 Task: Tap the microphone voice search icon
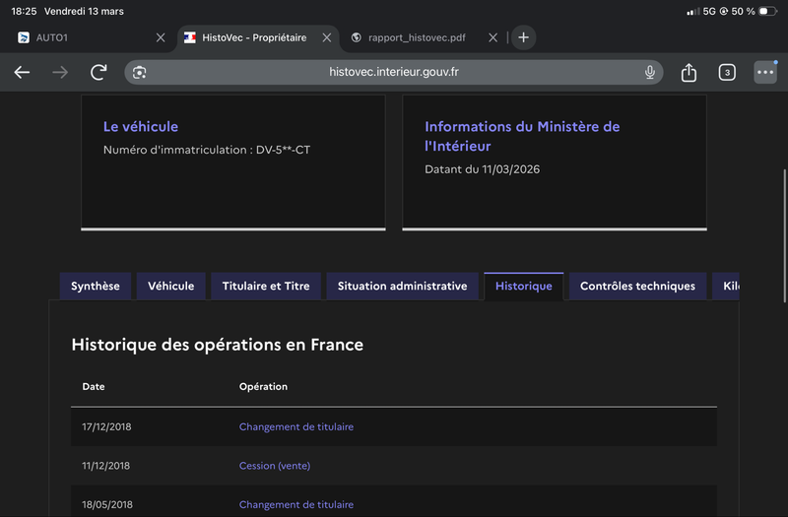point(650,72)
